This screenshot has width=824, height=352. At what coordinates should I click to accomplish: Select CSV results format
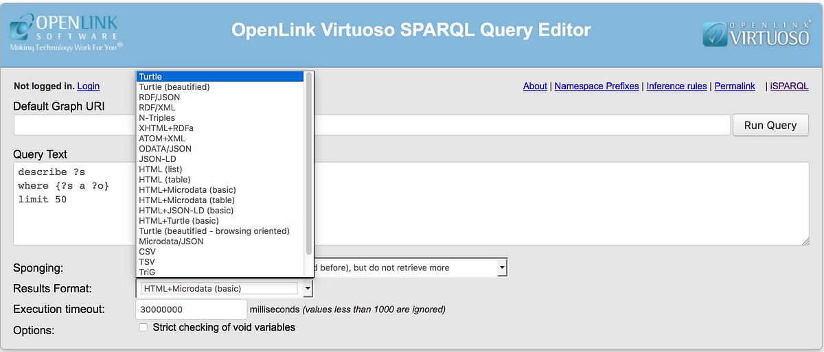220,252
